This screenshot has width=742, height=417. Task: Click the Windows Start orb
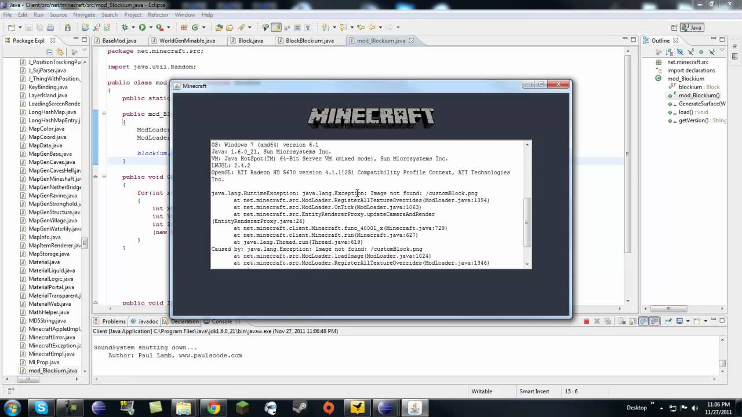coord(12,408)
